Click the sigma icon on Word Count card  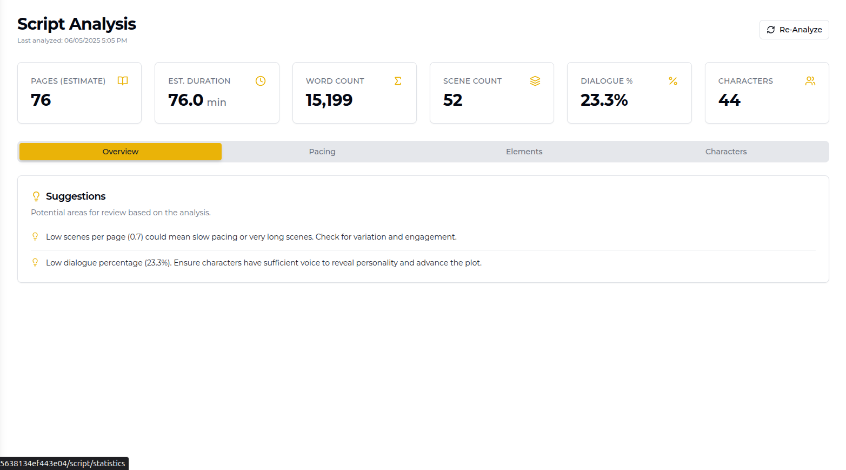(398, 81)
